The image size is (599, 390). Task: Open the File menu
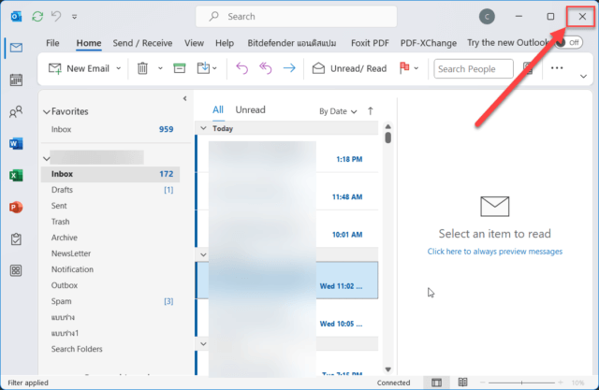(x=52, y=43)
